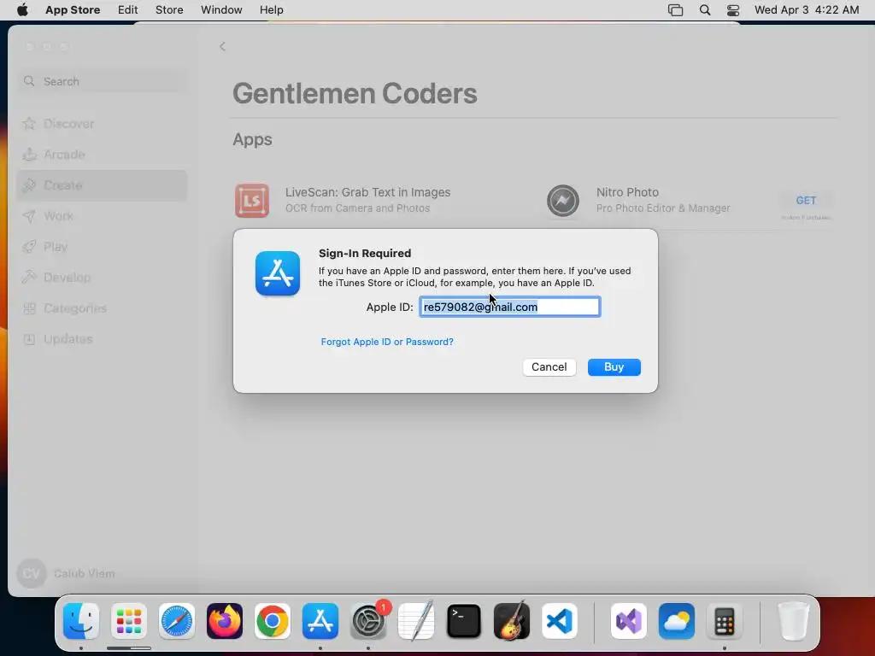Click the App Store icon in the Dock
Image resolution: width=875 pixels, height=656 pixels.
[x=320, y=621]
